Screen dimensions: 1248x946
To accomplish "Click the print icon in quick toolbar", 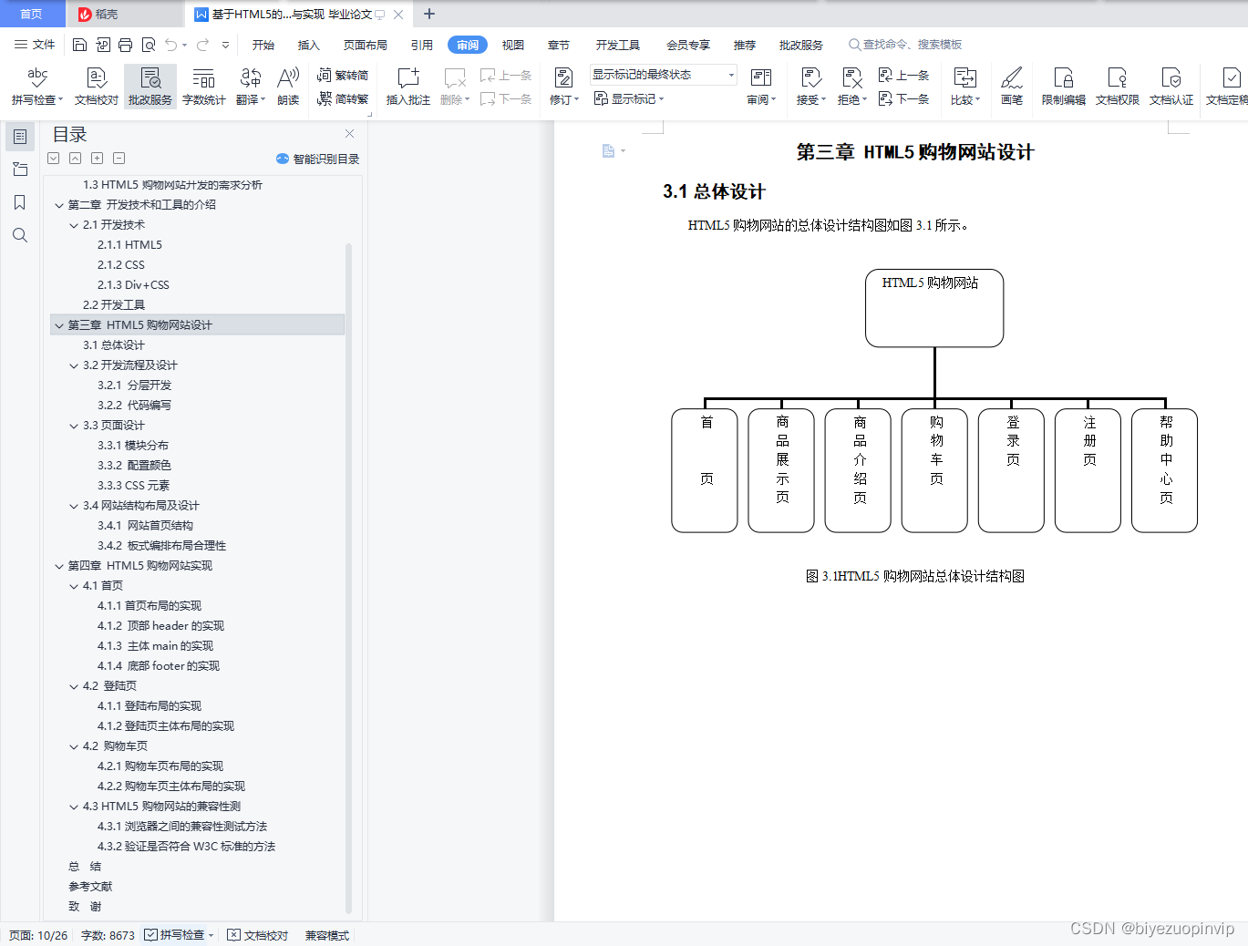I will tap(125, 45).
